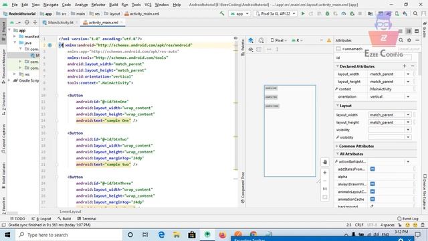Open the Terminal tool window
Viewport: 428px width, 241px height.
click(x=87, y=219)
